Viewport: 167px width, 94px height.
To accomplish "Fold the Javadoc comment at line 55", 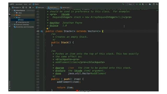I will pyautogui.click(x=45, y=51).
